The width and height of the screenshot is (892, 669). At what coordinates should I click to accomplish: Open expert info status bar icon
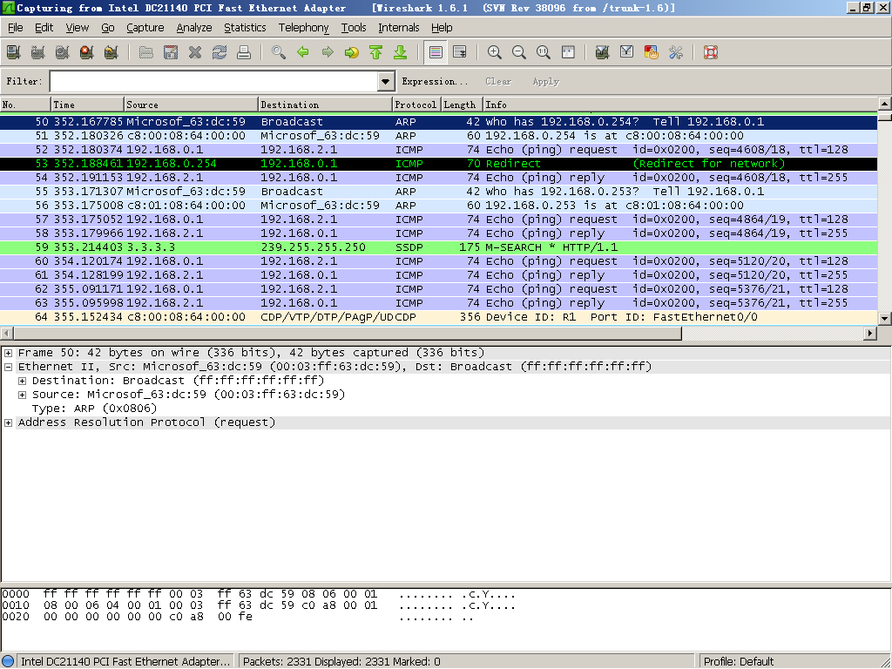8,662
